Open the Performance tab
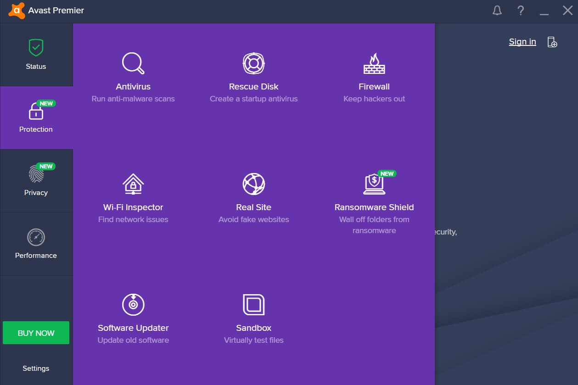The image size is (578, 385). point(36,244)
